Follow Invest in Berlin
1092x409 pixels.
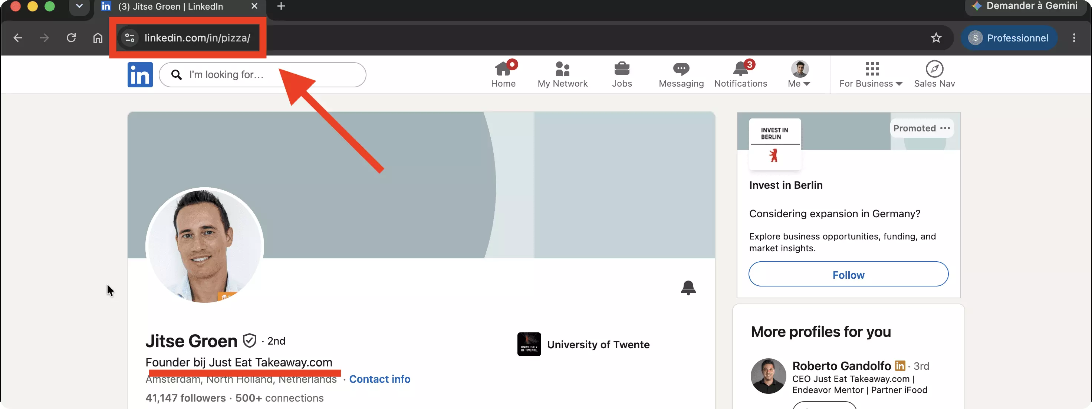pos(848,274)
